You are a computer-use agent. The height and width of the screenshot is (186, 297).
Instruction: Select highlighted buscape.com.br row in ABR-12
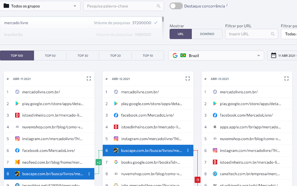point(148,151)
